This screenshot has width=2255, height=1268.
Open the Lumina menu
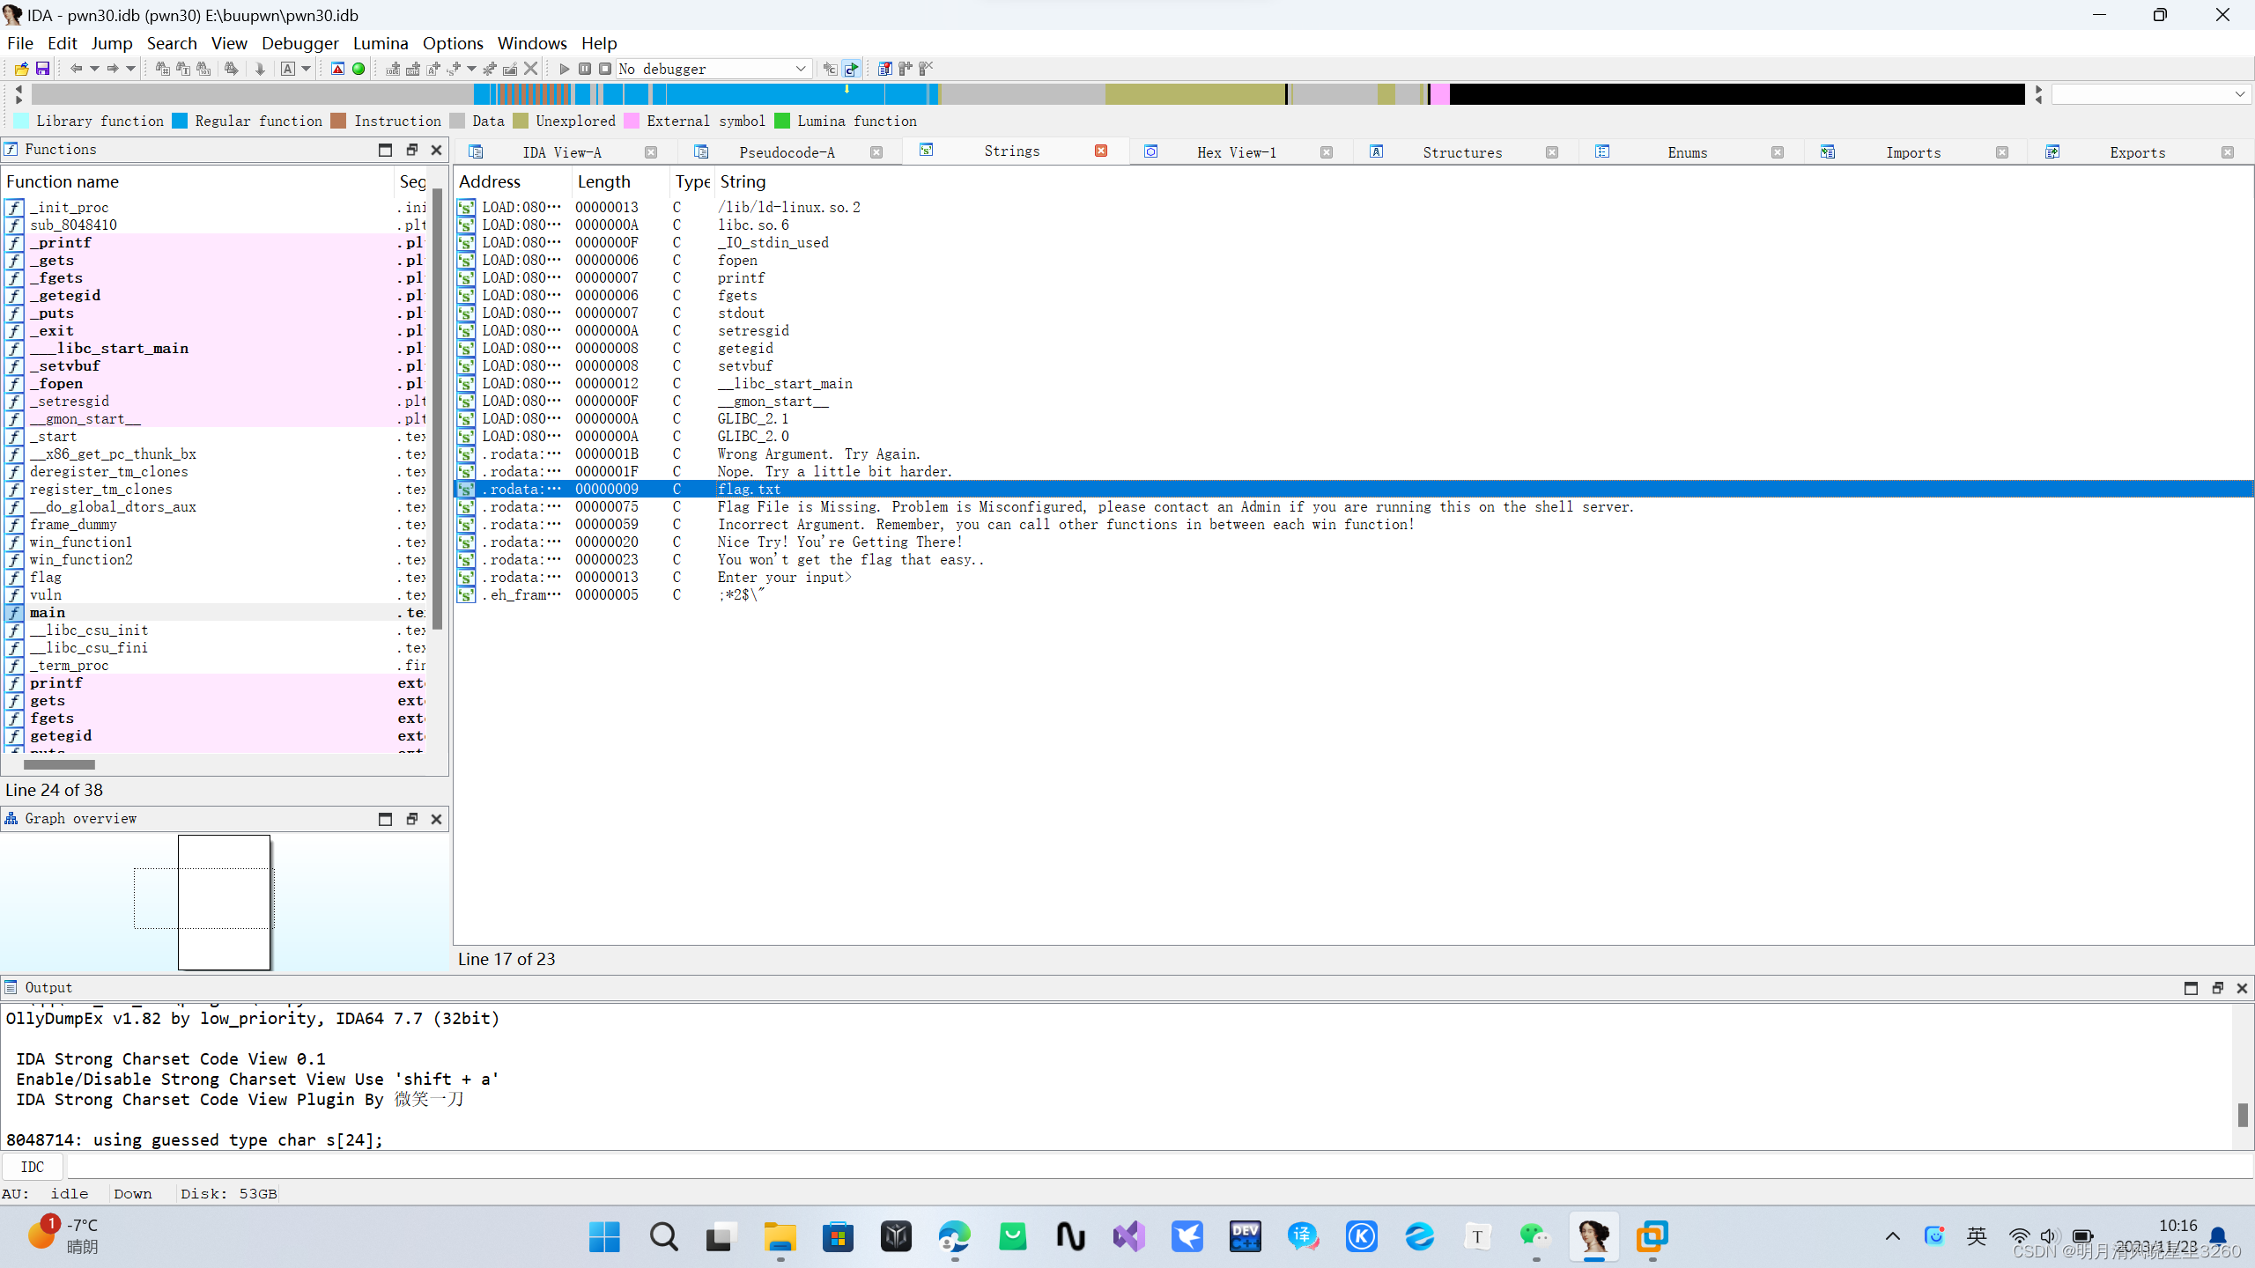[381, 43]
